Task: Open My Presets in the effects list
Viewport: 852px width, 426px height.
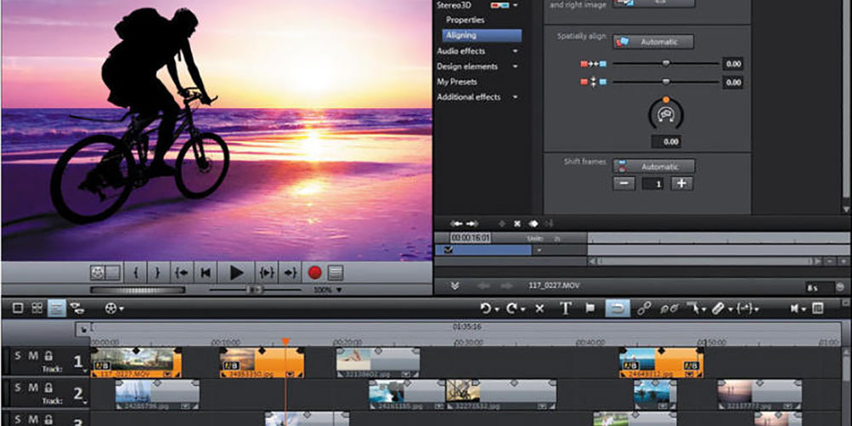Action: coord(457,82)
